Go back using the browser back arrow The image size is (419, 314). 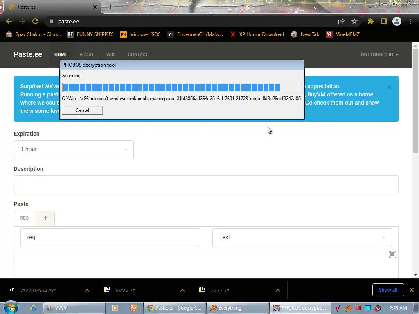point(9,21)
